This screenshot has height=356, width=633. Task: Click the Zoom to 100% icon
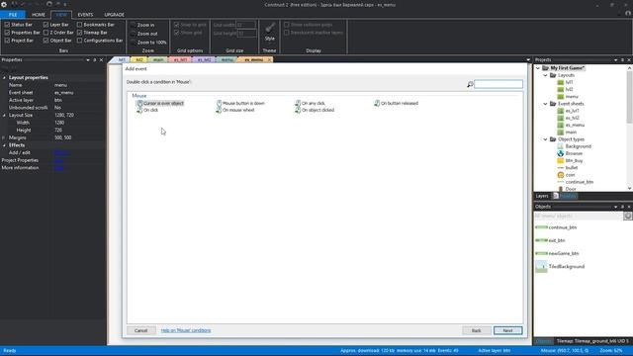(x=134, y=42)
